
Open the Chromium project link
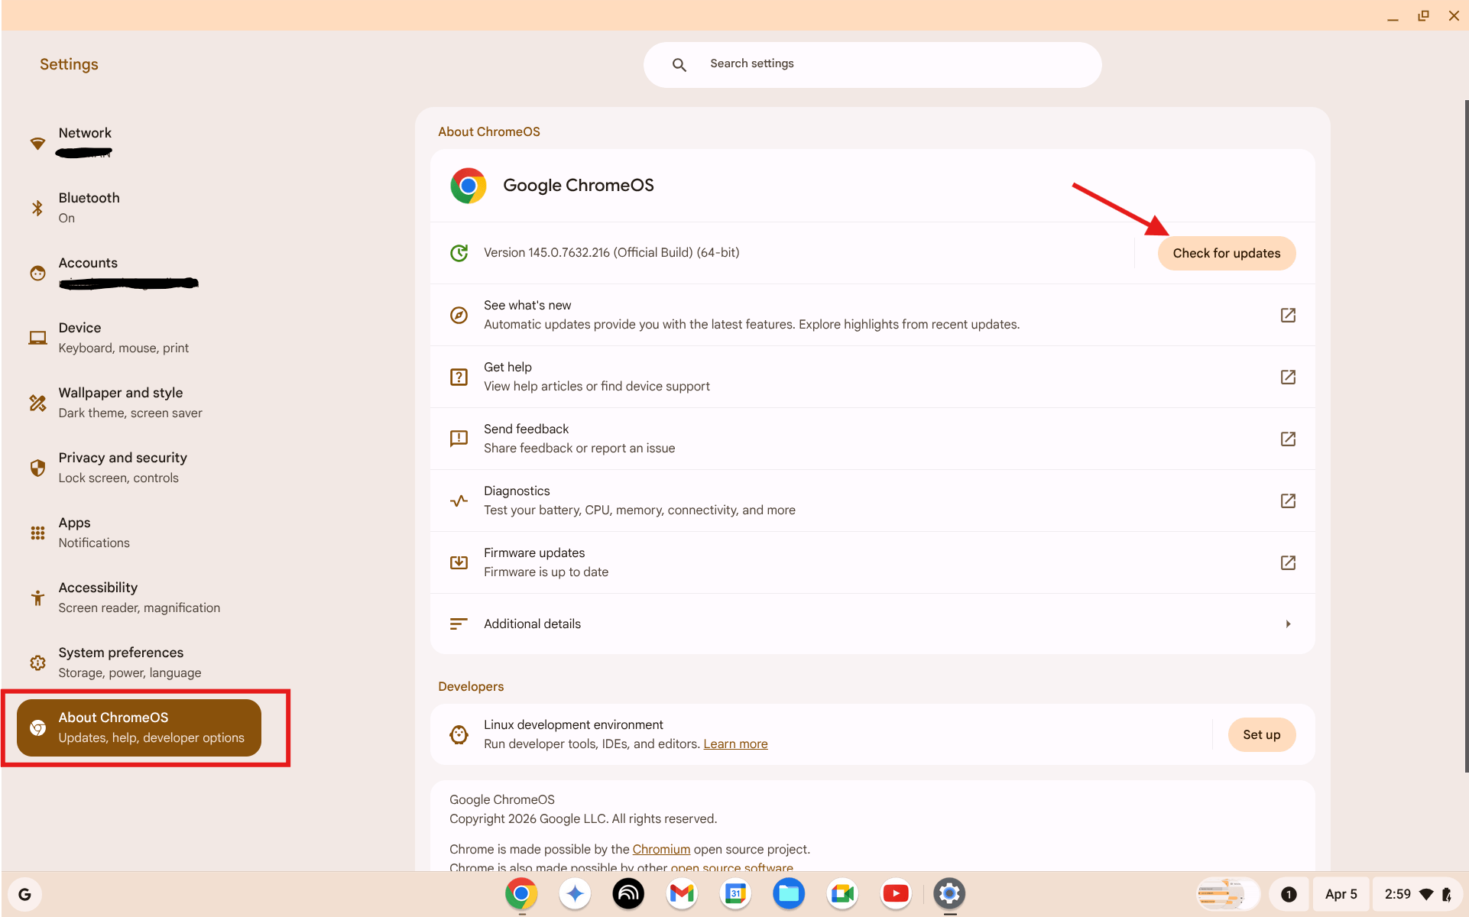(x=660, y=849)
